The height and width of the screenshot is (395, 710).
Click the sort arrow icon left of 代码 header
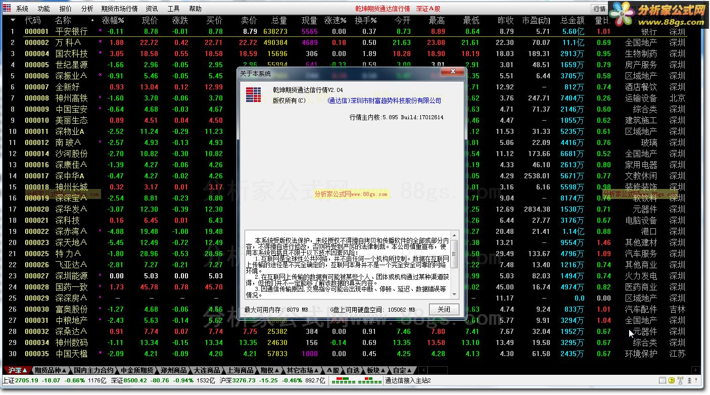(13, 20)
